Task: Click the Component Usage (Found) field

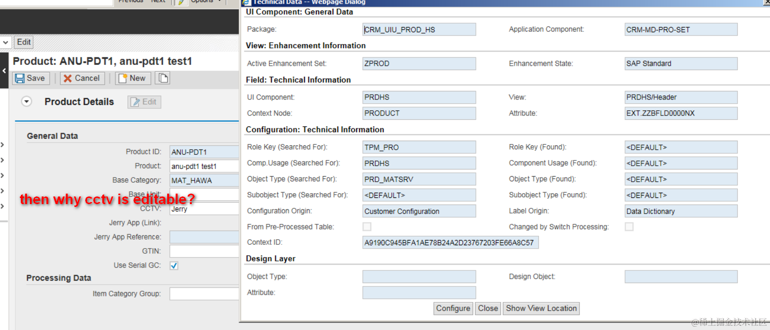Action: 681,163
